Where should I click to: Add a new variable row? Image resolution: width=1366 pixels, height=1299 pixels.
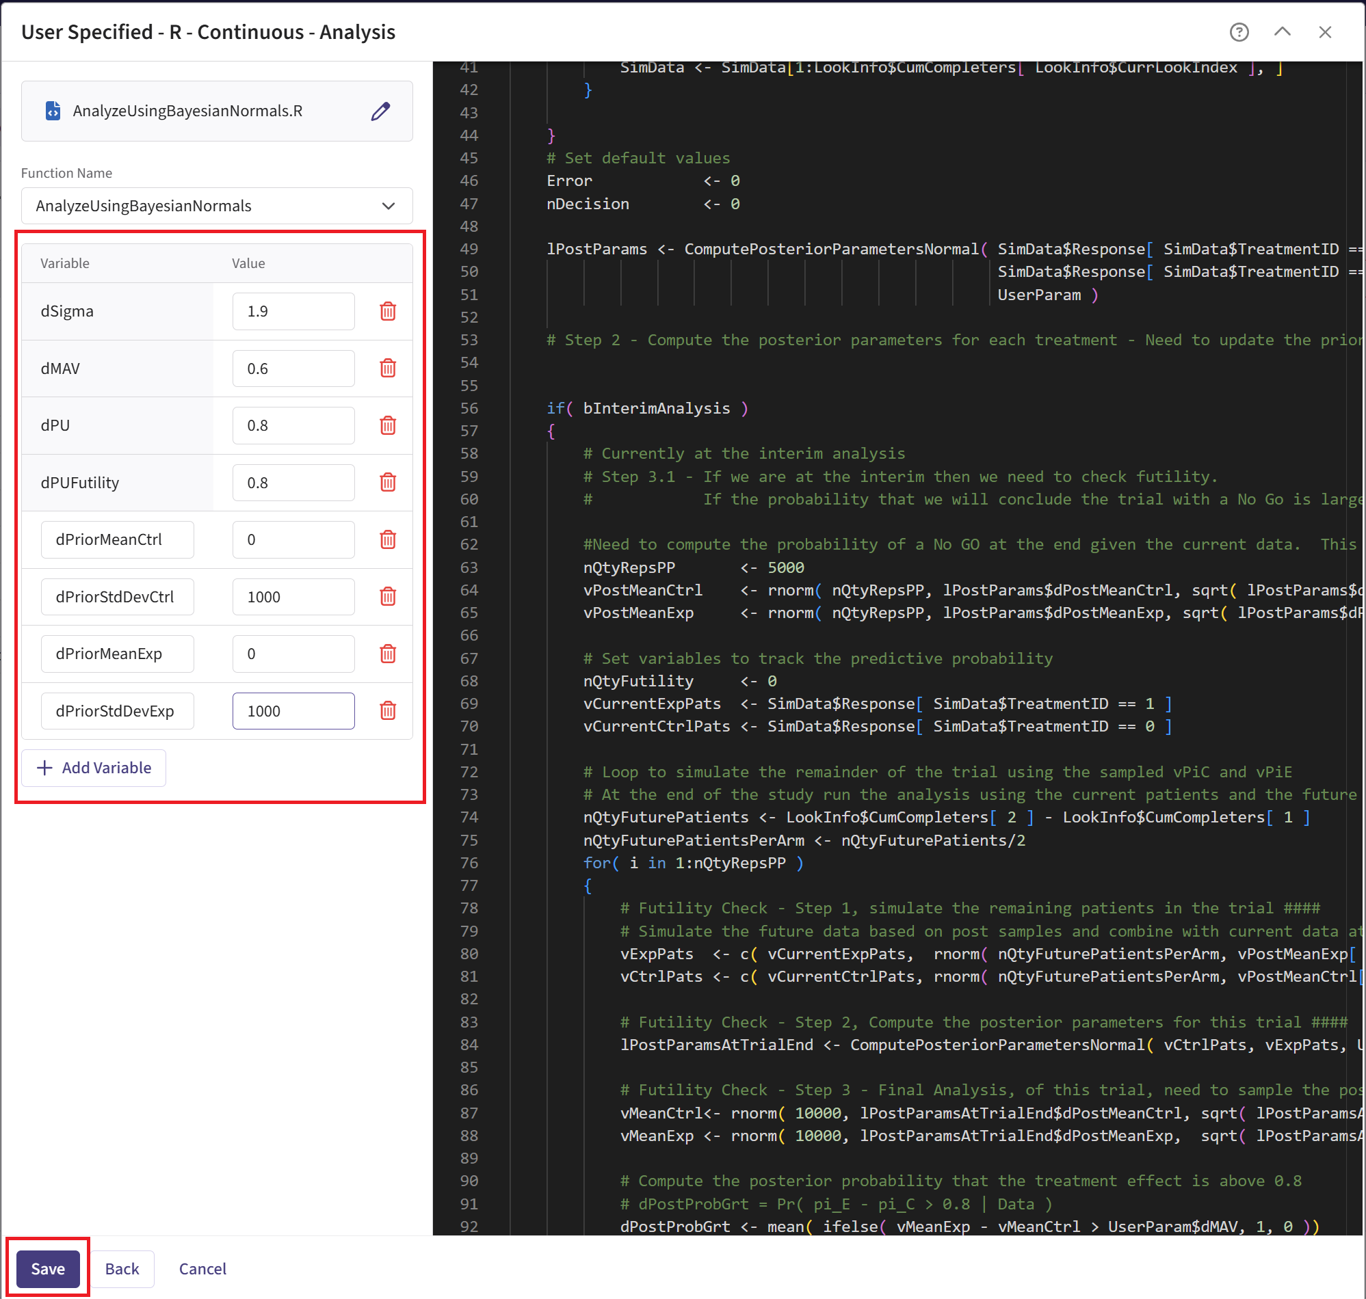click(94, 768)
